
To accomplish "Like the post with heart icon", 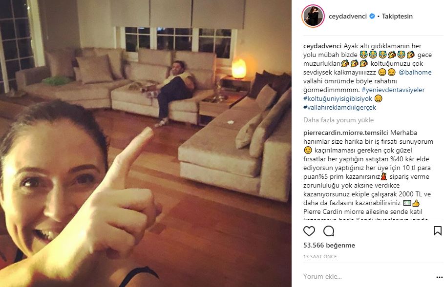I will [x=309, y=231].
